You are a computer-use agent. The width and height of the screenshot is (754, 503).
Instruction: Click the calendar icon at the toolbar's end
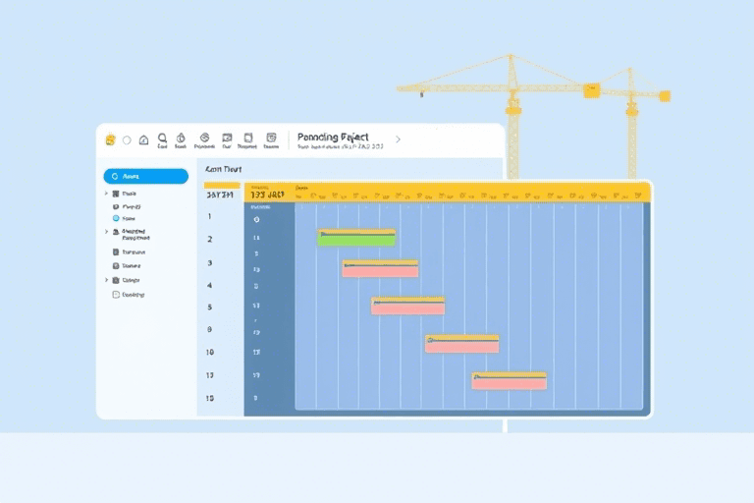point(272,139)
